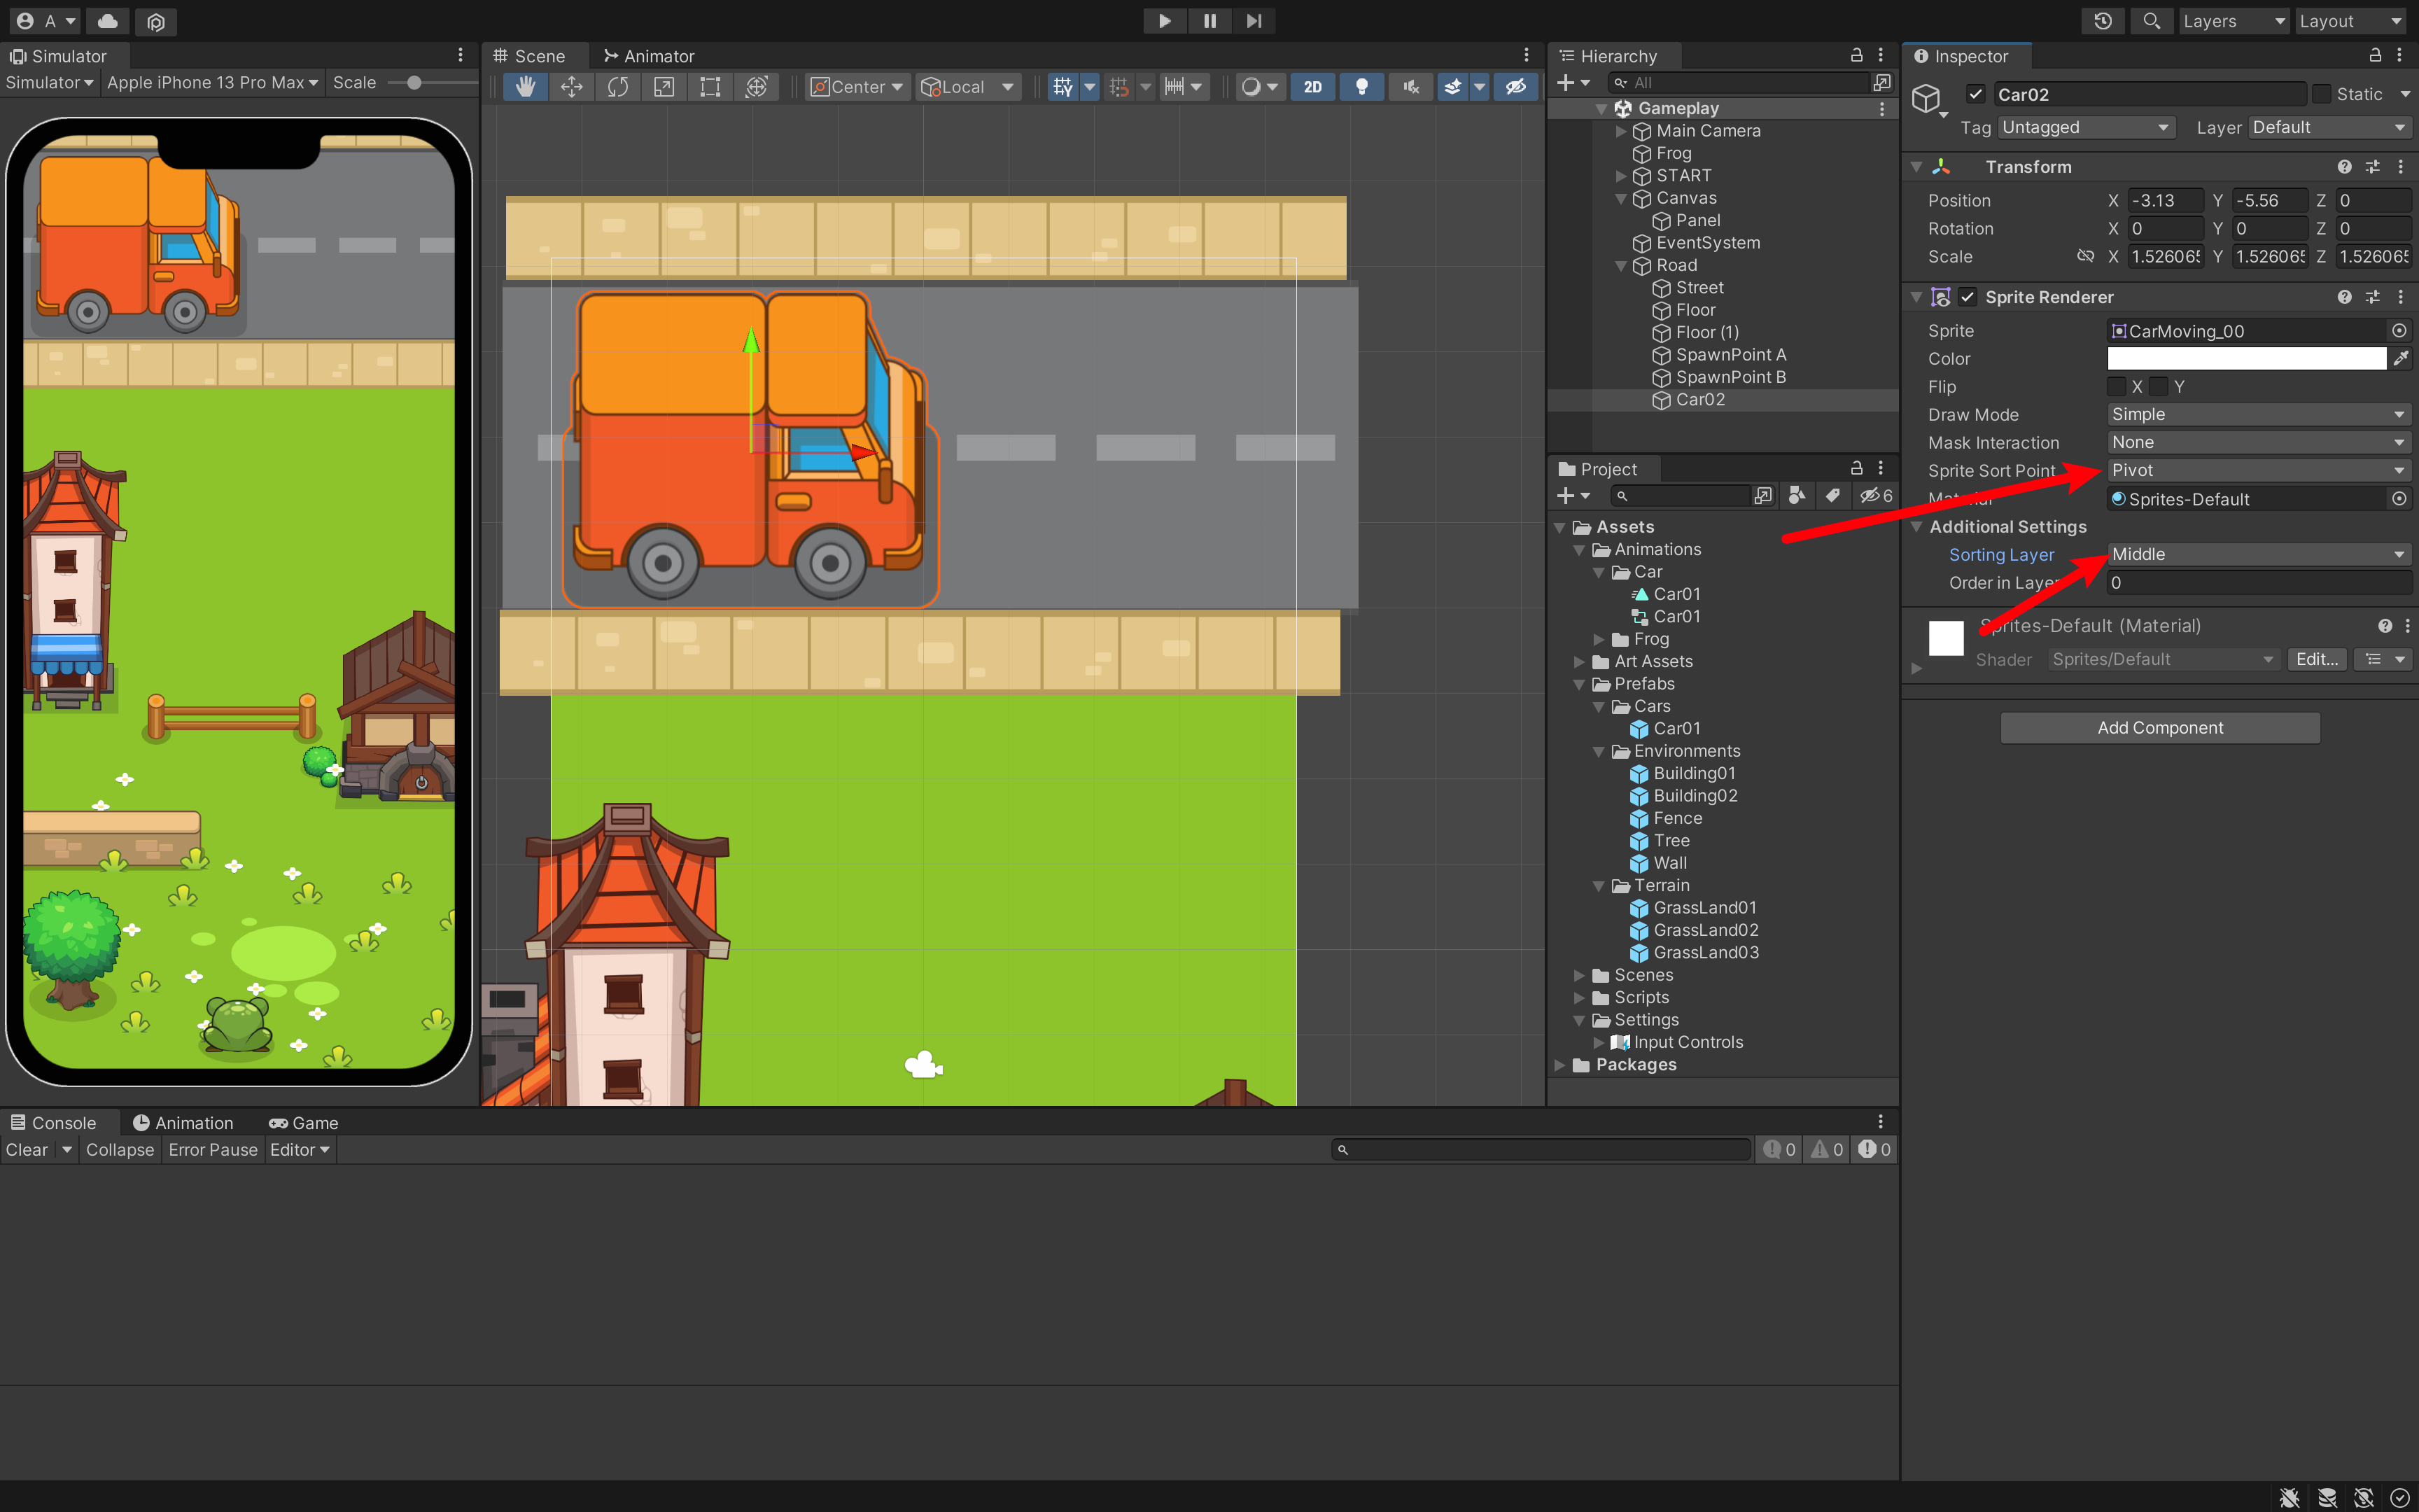The image size is (2419, 1512).
Task: Open color eyedropper tool
Action: click(x=2401, y=359)
